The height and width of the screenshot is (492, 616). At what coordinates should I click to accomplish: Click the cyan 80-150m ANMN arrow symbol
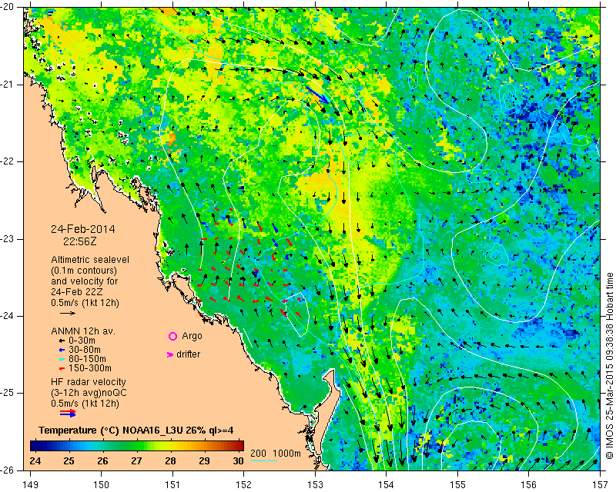[x=62, y=359]
